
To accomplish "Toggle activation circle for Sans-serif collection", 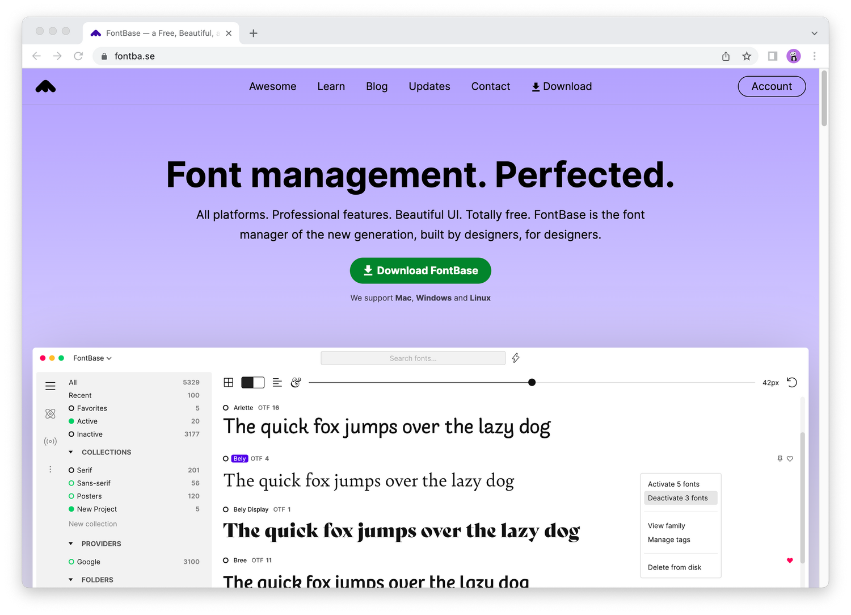I will click(x=71, y=483).
